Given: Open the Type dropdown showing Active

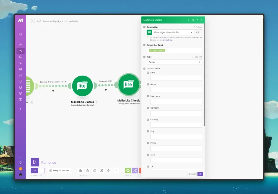Looking at the screenshot, I should pyautogui.click(x=175, y=62).
